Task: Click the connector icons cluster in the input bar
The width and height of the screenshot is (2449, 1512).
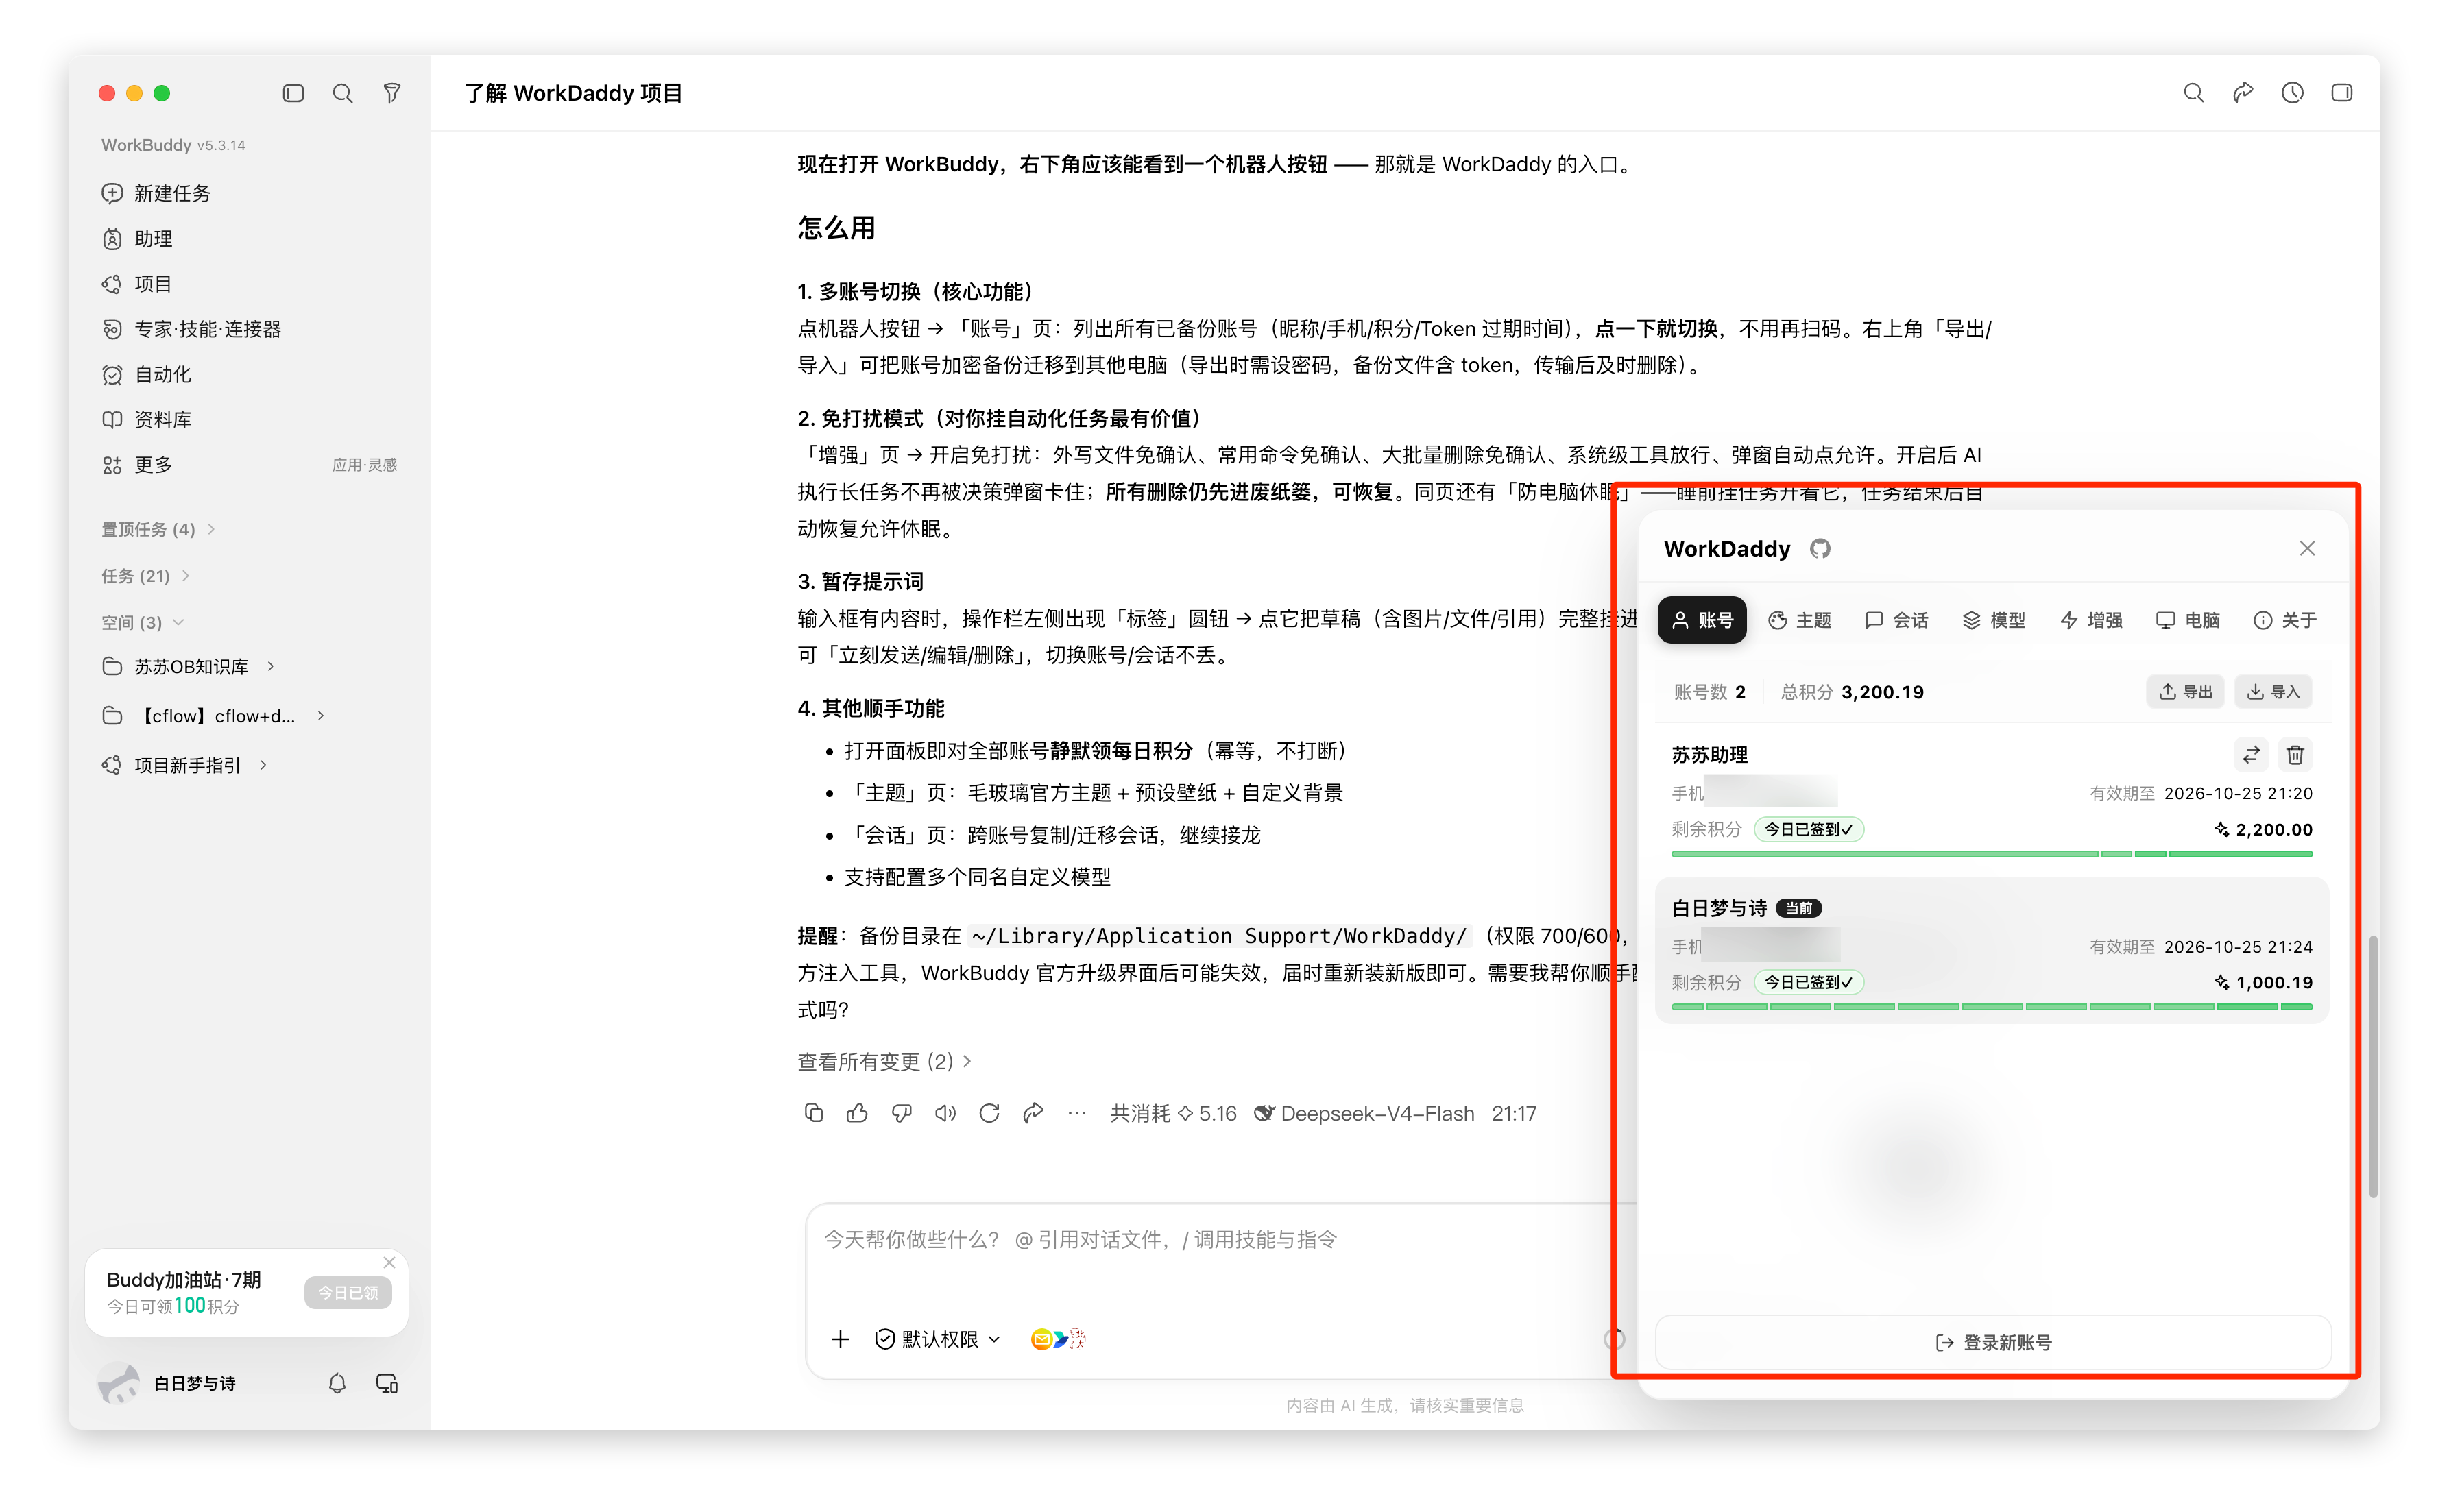Action: 1057,1339
